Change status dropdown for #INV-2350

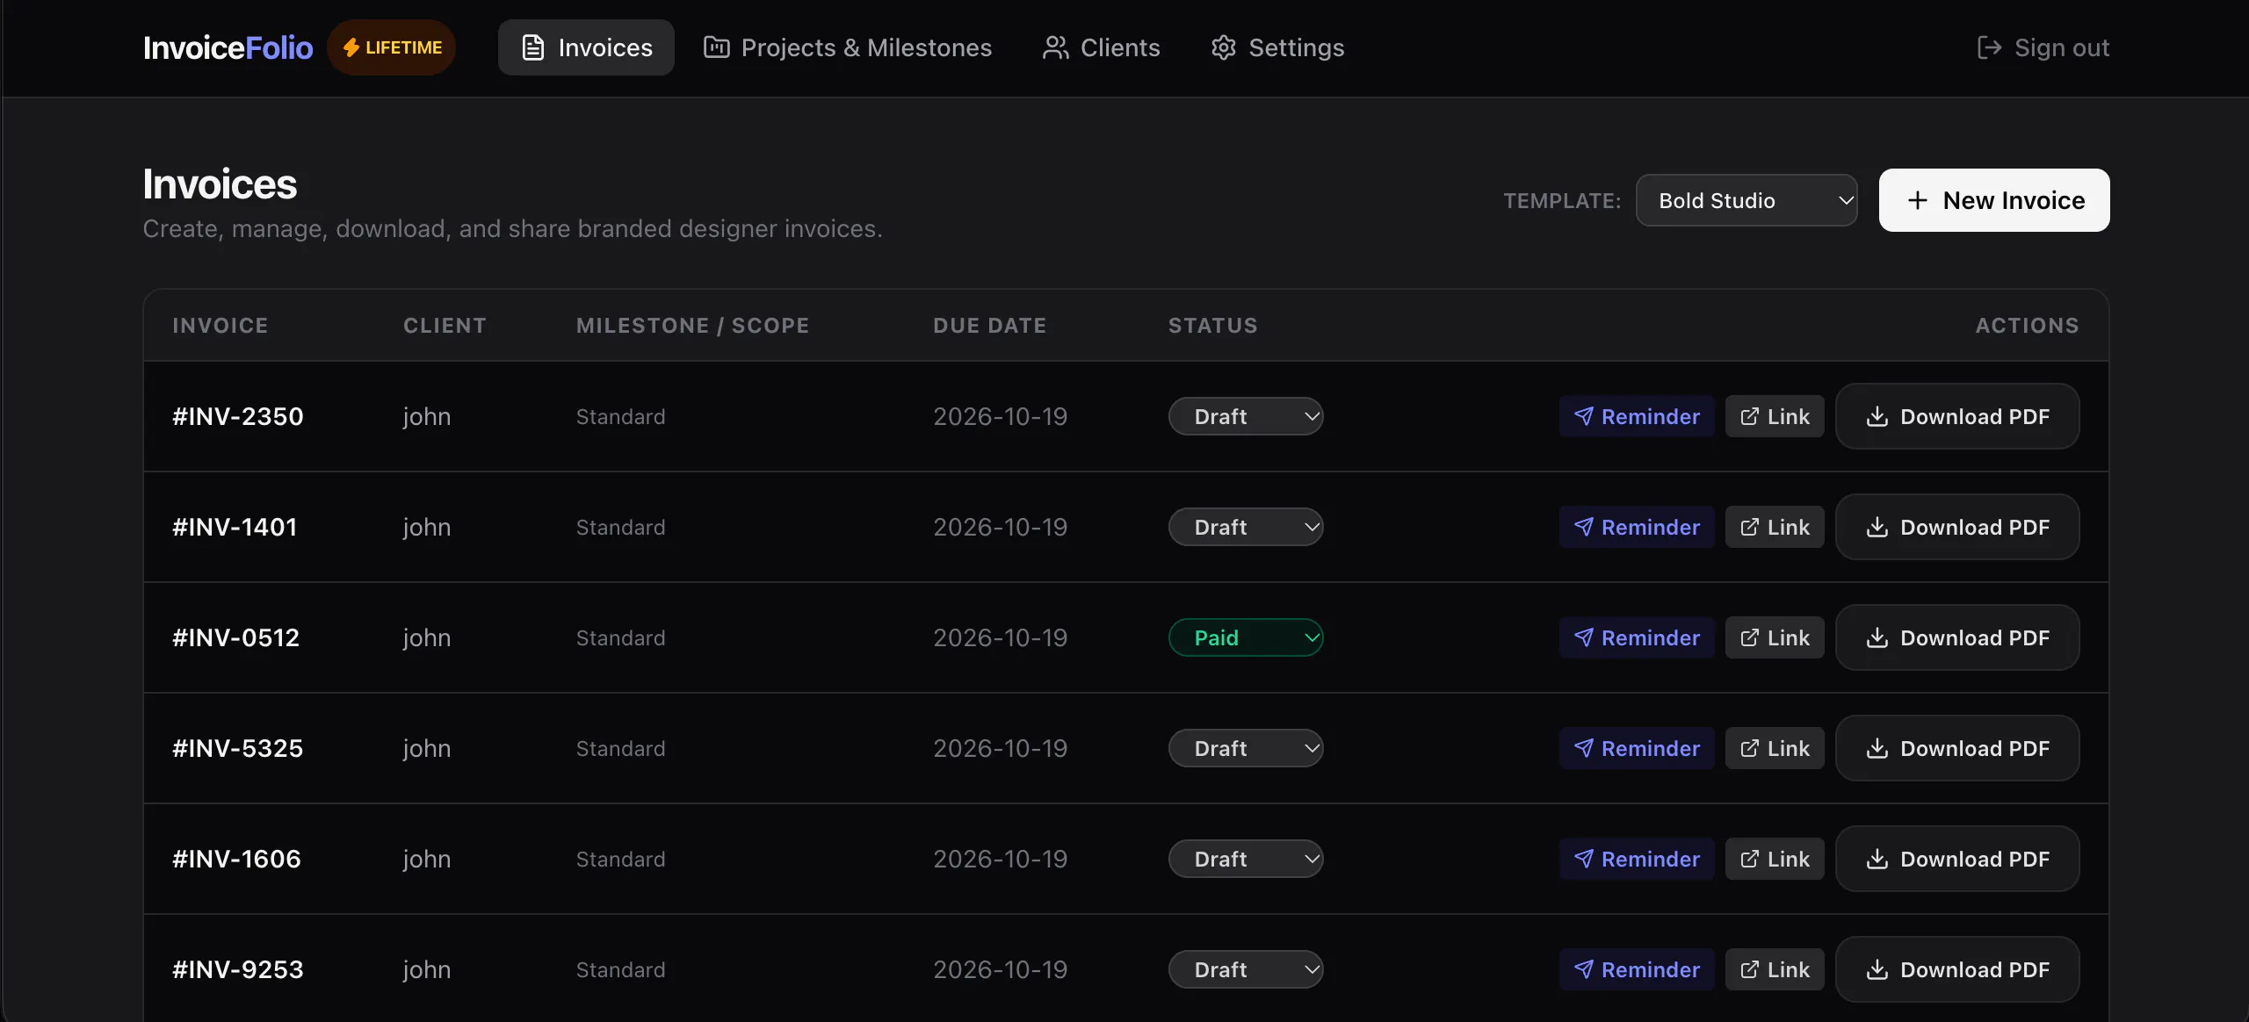click(x=1246, y=416)
